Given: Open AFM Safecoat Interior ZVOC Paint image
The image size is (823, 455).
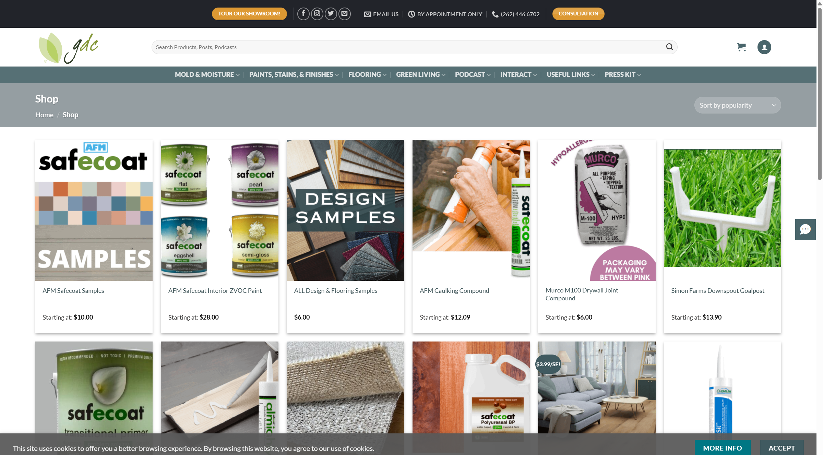Looking at the screenshot, I should (219, 210).
